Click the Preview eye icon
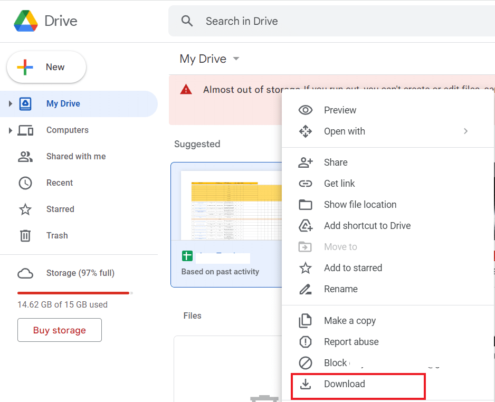This screenshot has width=495, height=402. (305, 110)
